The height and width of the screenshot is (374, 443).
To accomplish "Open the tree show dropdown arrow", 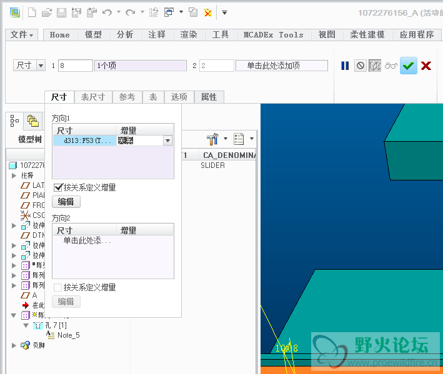I will [251, 139].
